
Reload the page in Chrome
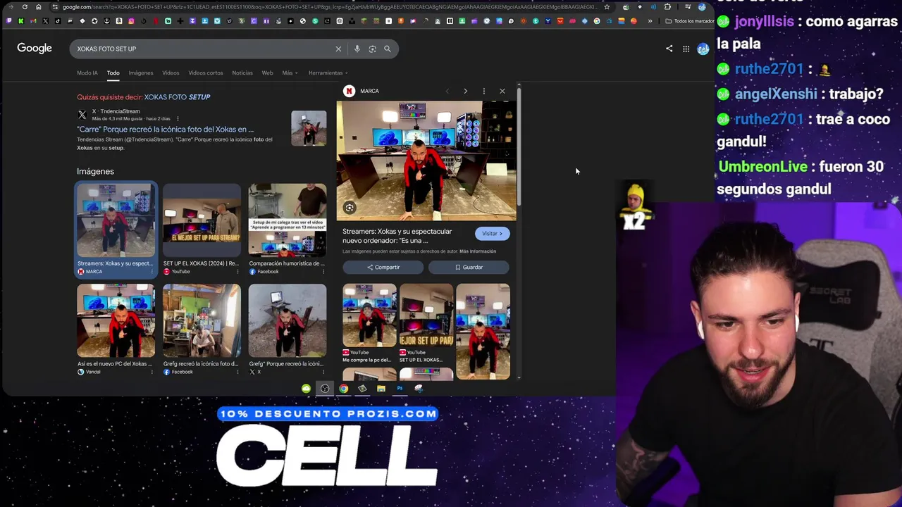click(25, 7)
